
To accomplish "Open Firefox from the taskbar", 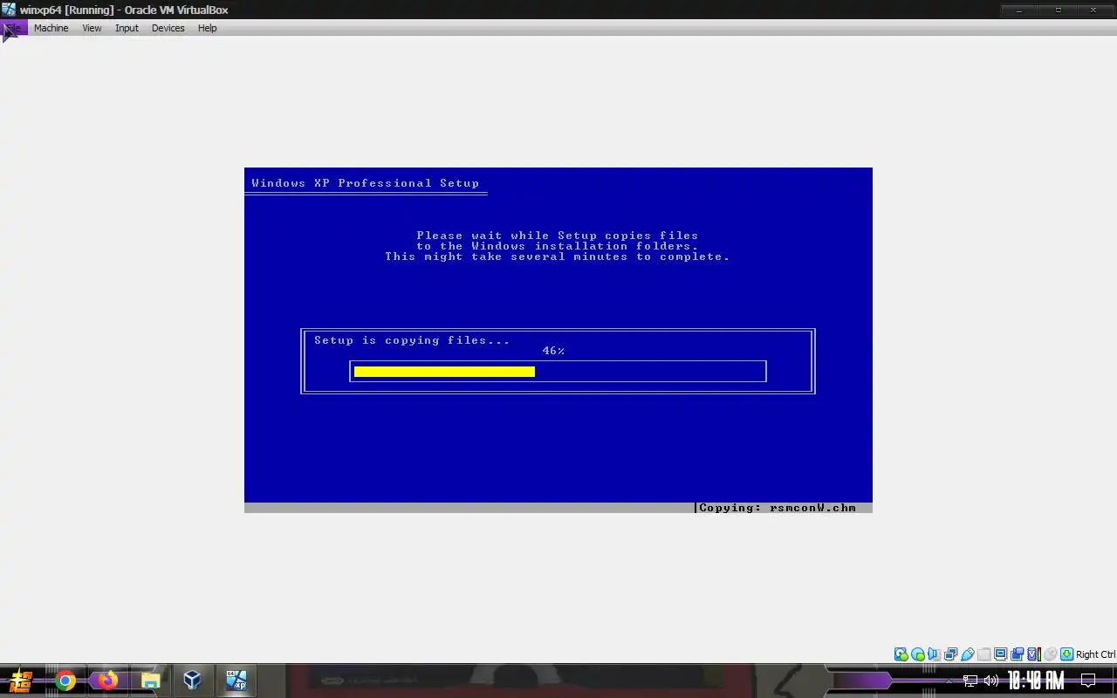I will pos(107,681).
